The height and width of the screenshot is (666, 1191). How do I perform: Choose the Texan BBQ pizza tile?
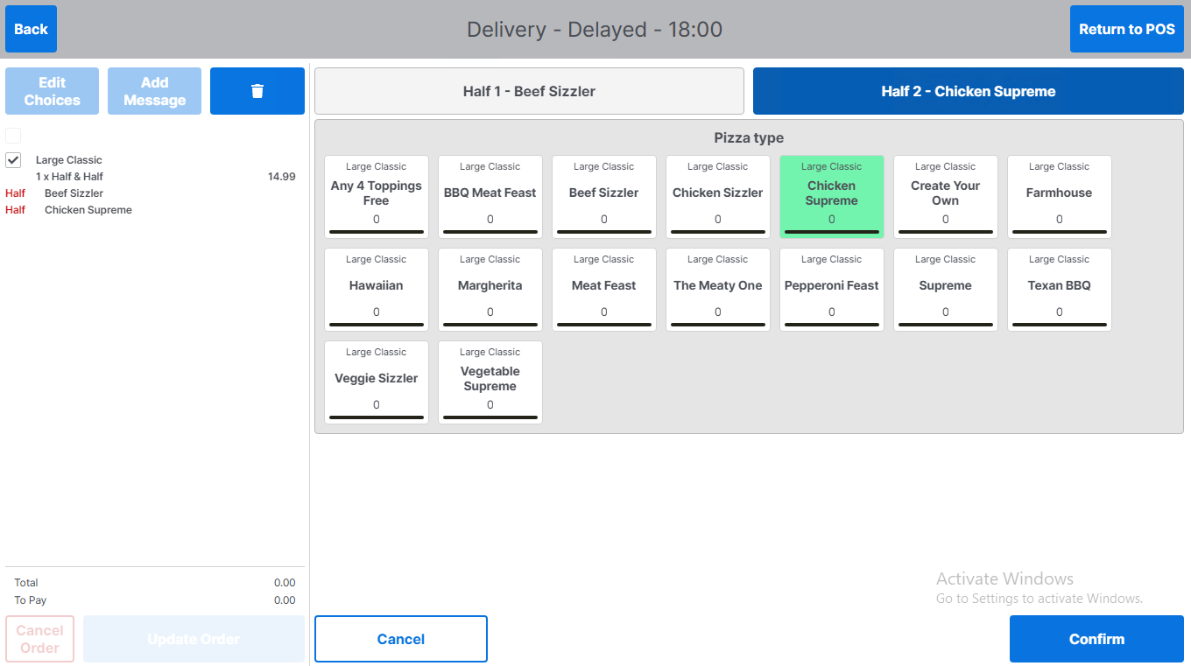pos(1059,290)
